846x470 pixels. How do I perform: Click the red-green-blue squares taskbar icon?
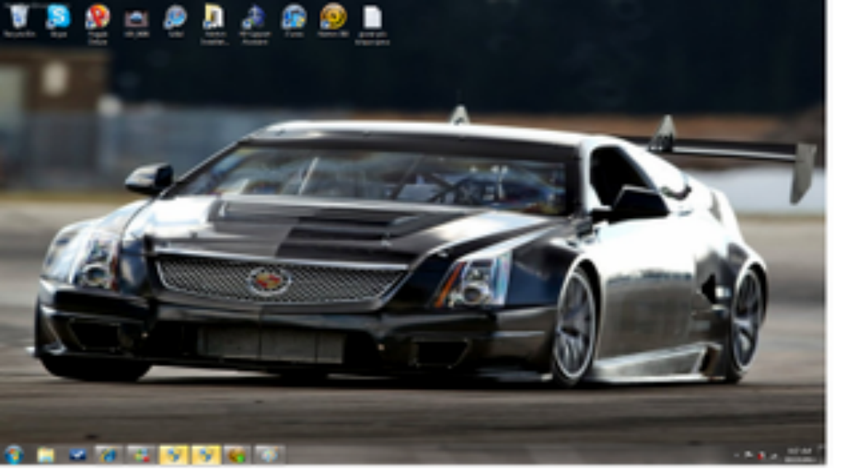click(141, 455)
